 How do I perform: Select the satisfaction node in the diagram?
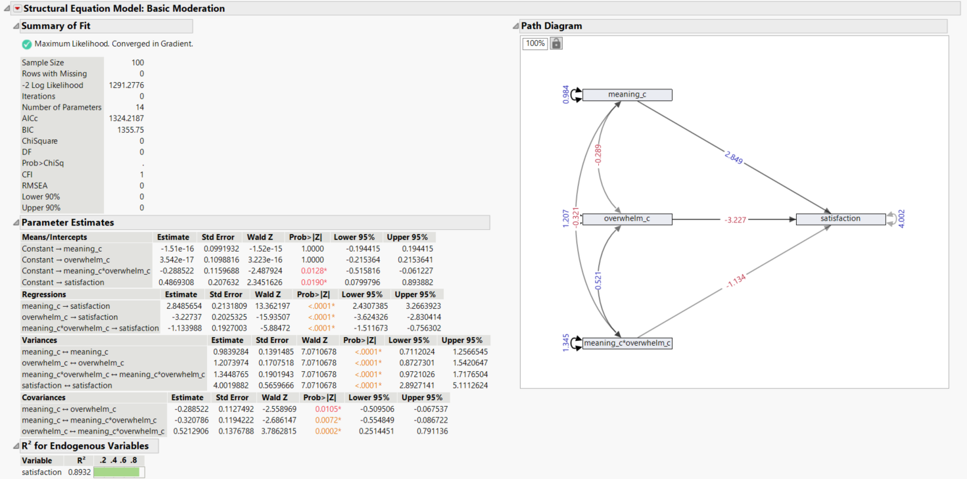tap(841, 218)
